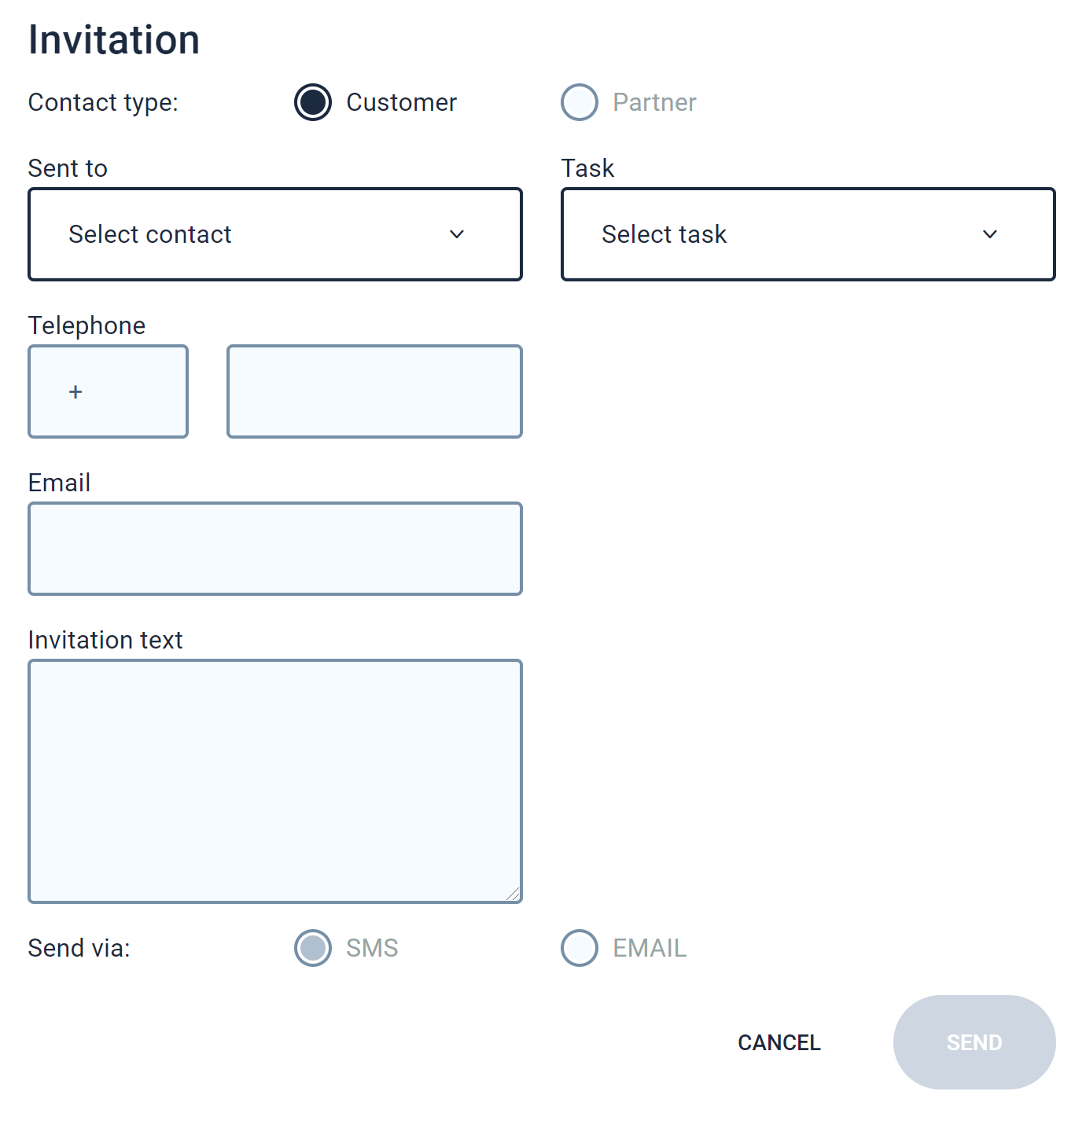1086x1128 pixels.
Task: Select the EMAIL send-via radio button
Action: 580,948
